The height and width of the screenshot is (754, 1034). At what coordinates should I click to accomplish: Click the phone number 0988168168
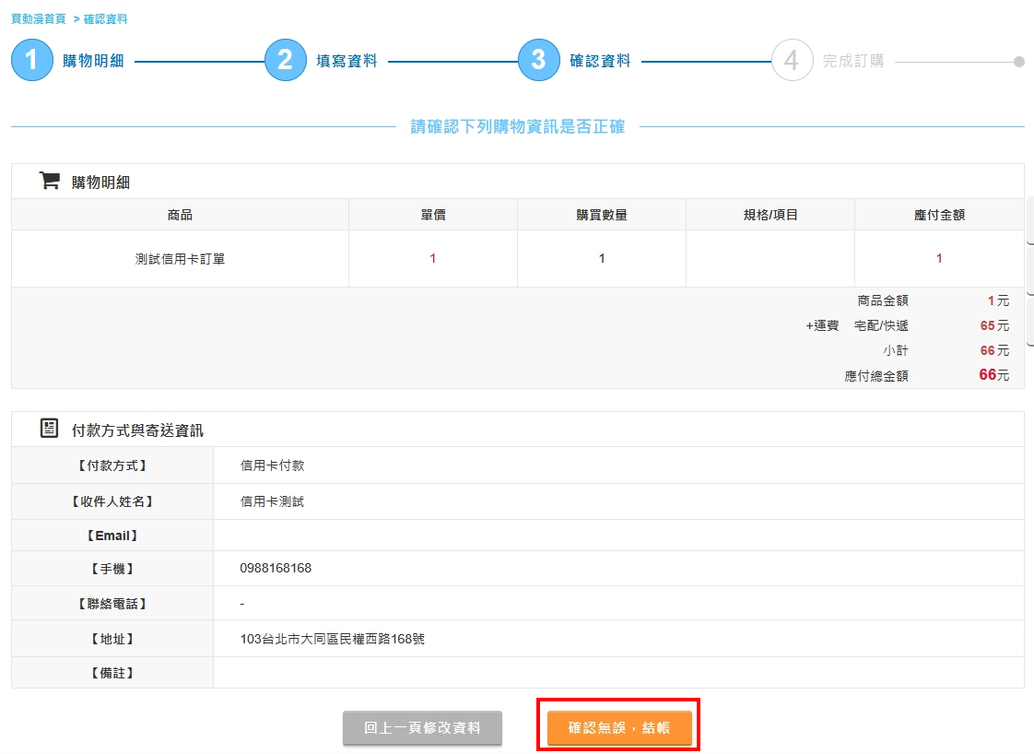(276, 568)
